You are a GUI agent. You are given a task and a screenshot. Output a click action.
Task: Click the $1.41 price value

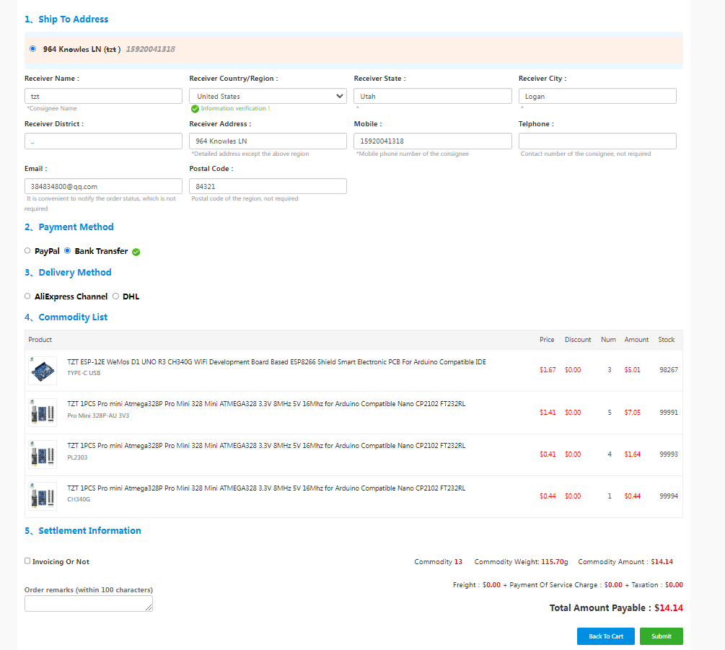[x=548, y=413]
